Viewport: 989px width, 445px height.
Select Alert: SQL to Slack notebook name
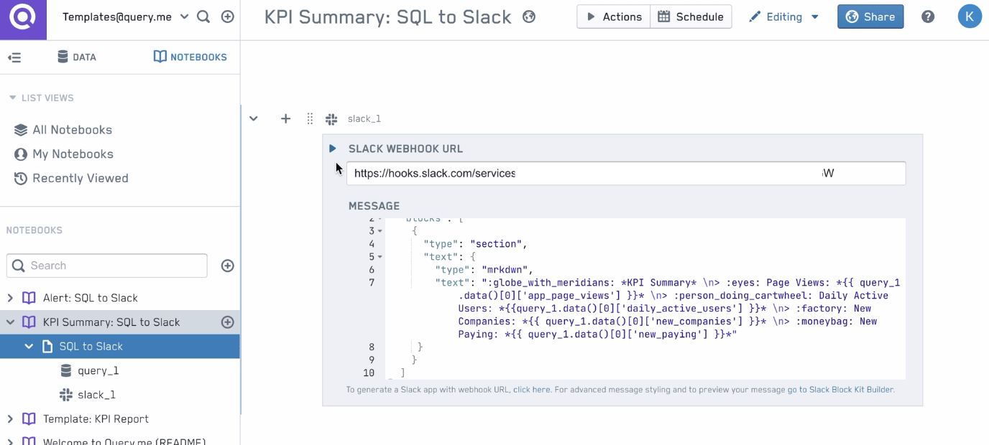(x=91, y=298)
